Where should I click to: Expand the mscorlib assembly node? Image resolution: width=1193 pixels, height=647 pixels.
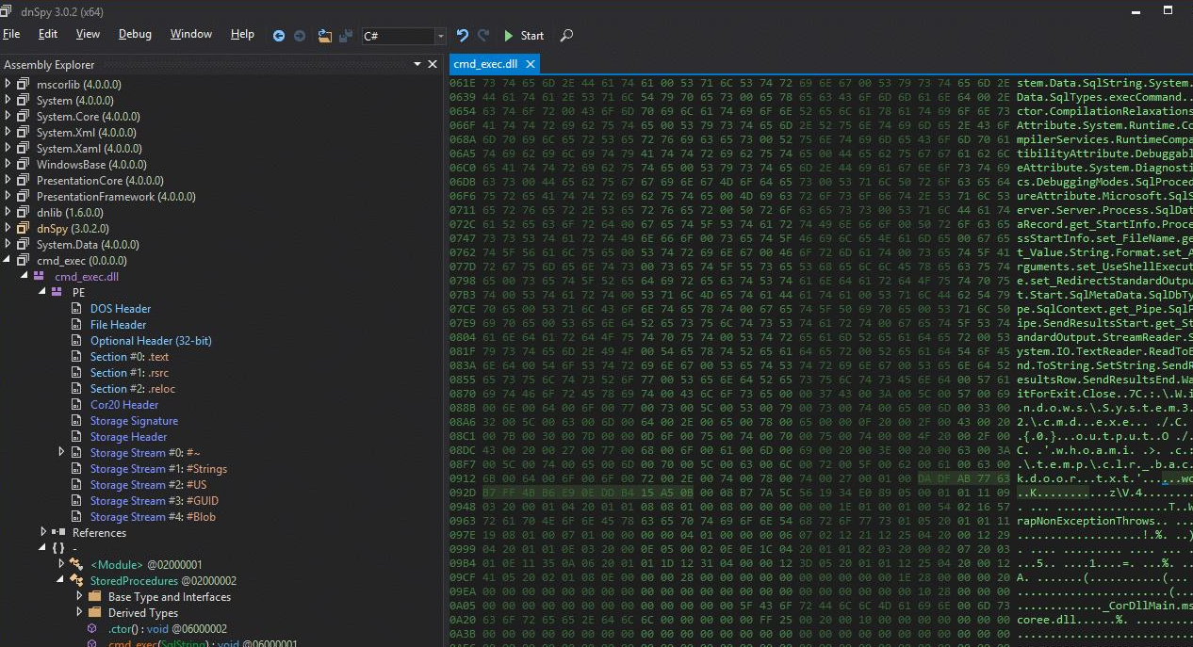8,85
